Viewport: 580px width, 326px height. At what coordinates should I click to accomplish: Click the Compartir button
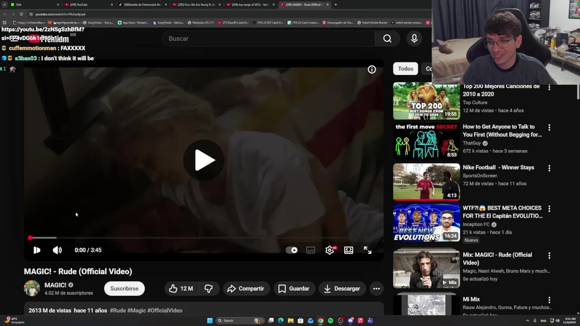coord(246,288)
